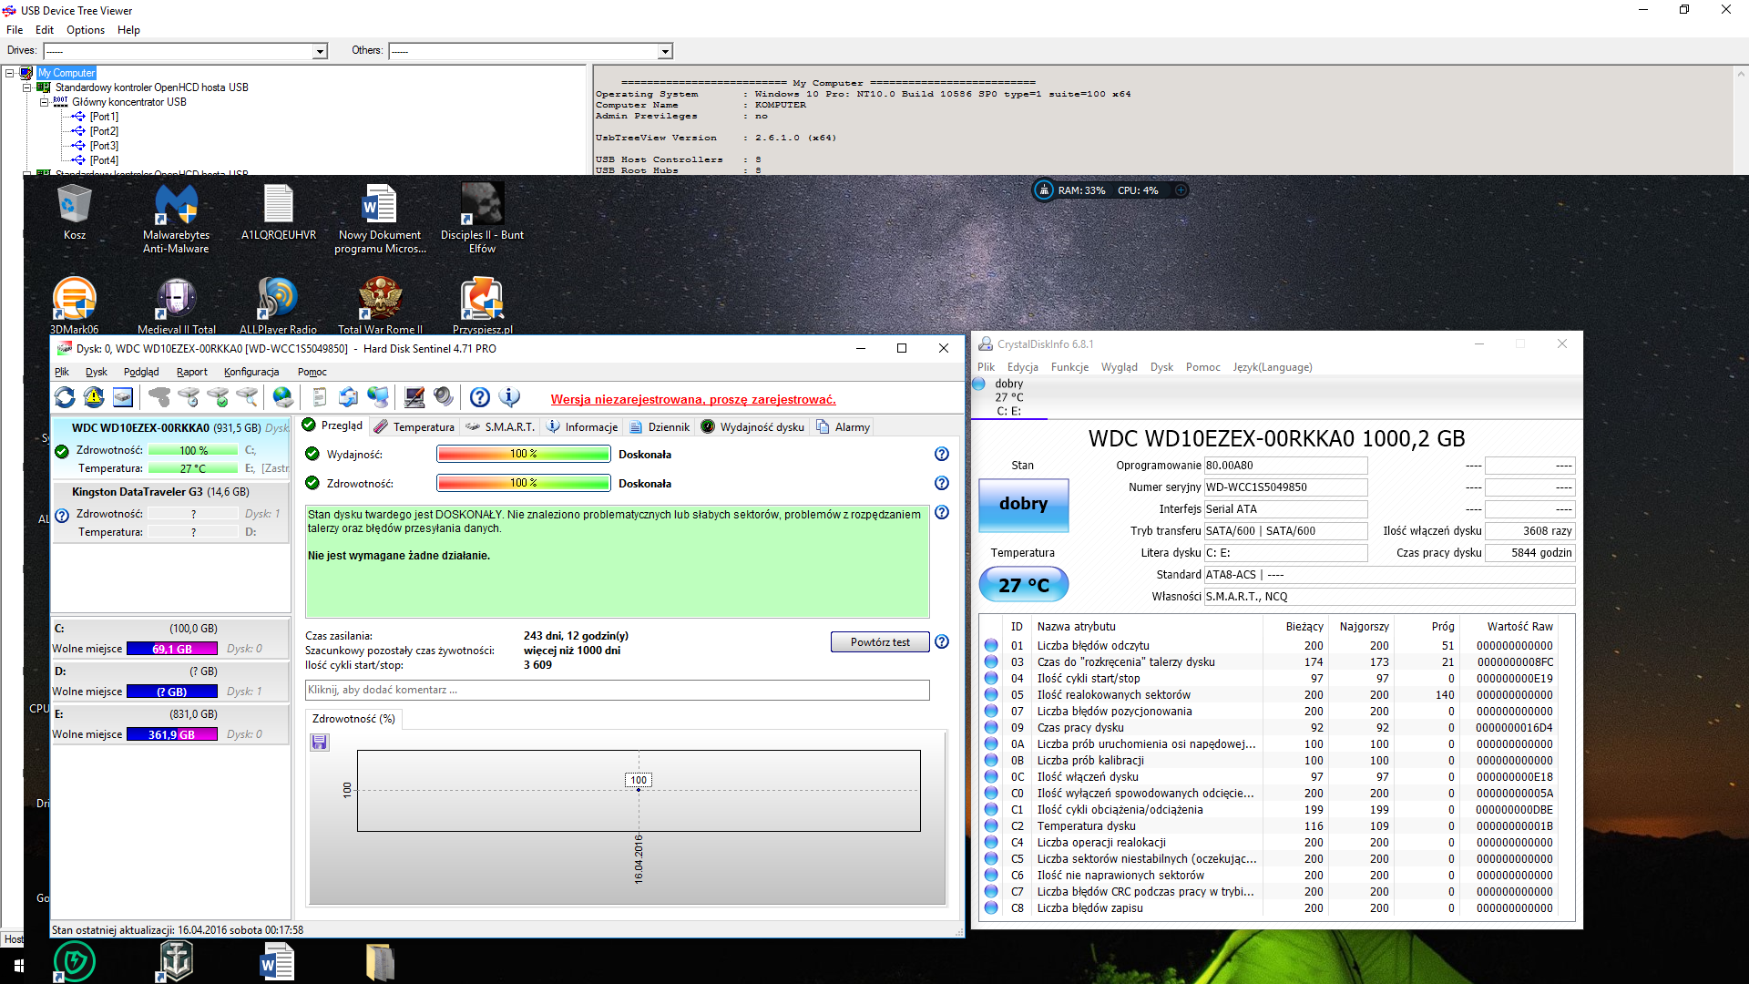Switch to the Wydajność dysku tab
The width and height of the screenshot is (1749, 984).
[753, 426]
